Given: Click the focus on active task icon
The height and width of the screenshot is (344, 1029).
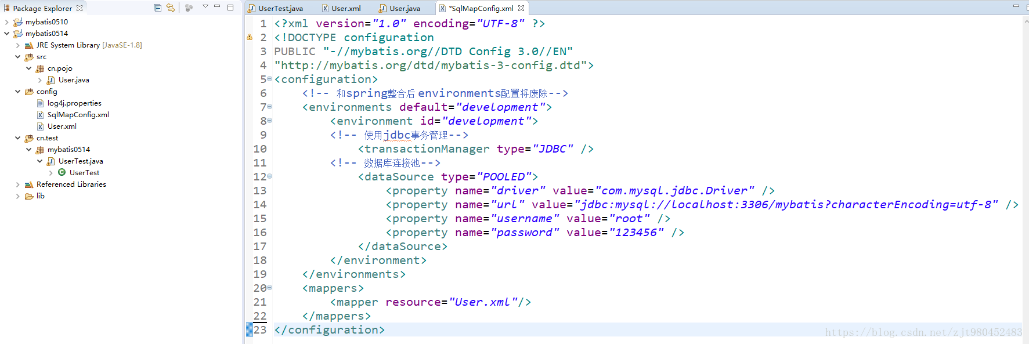Looking at the screenshot, I should click(189, 8).
